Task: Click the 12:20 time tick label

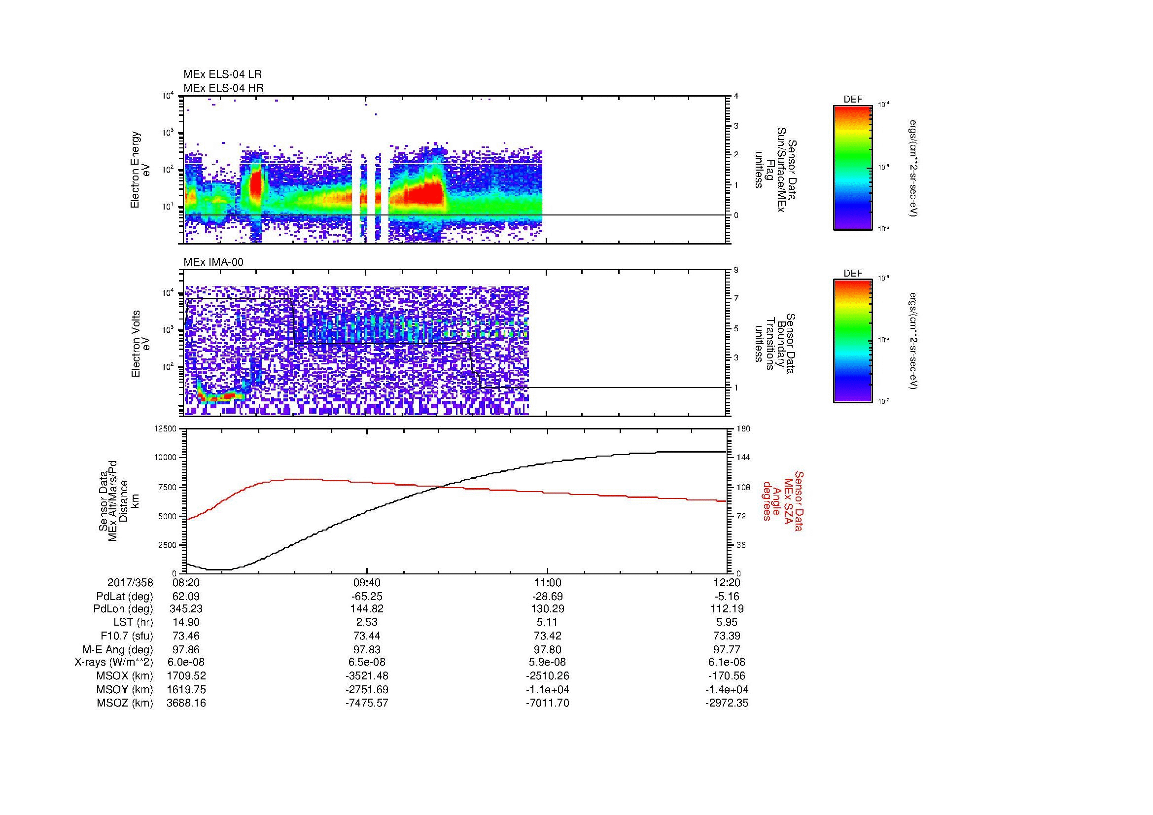Action: click(x=727, y=582)
